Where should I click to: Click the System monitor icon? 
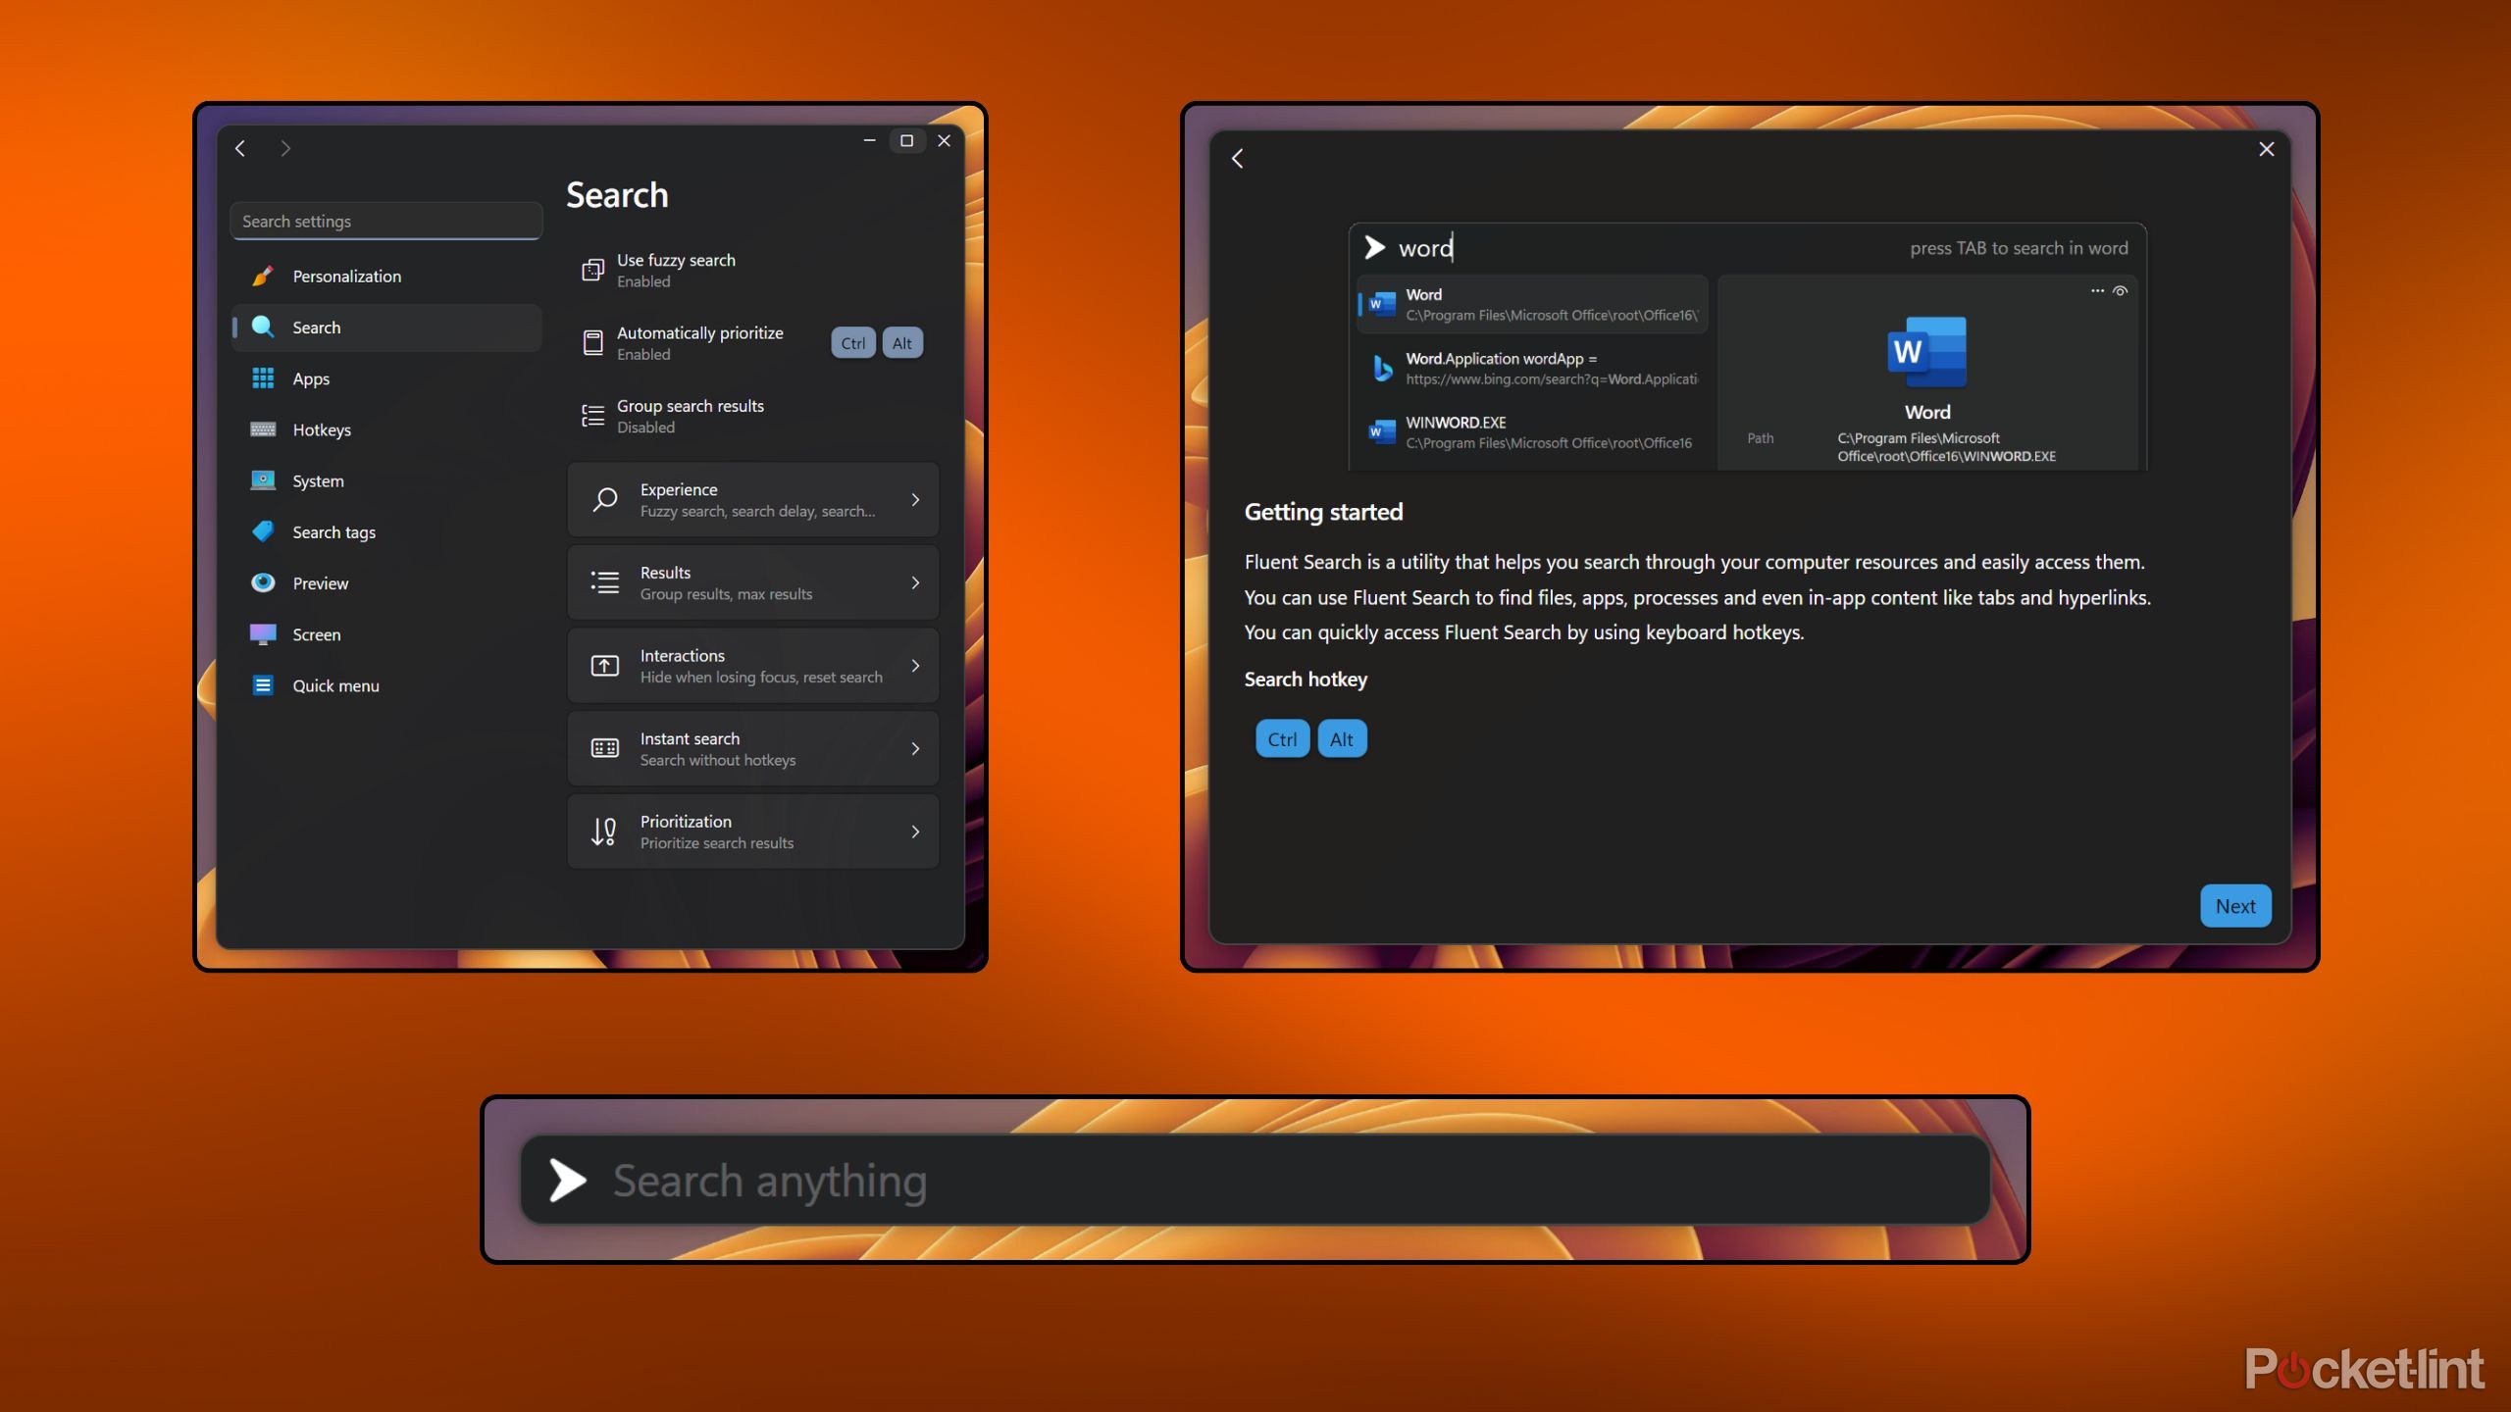pyautogui.click(x=262, y=480)
